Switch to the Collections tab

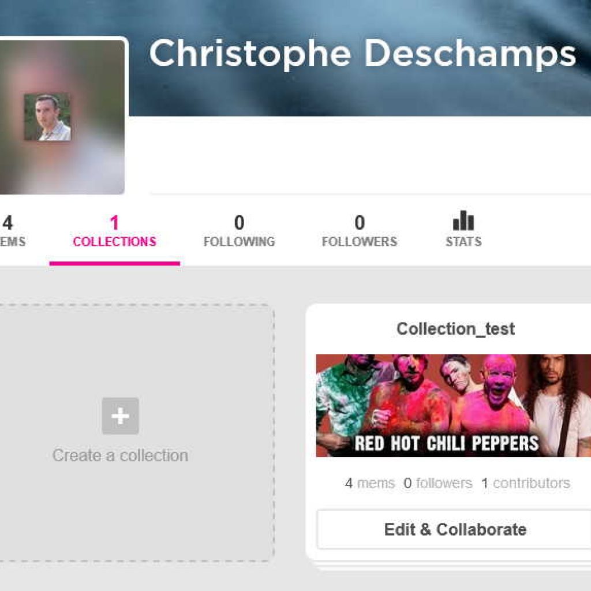pos(115,231)
